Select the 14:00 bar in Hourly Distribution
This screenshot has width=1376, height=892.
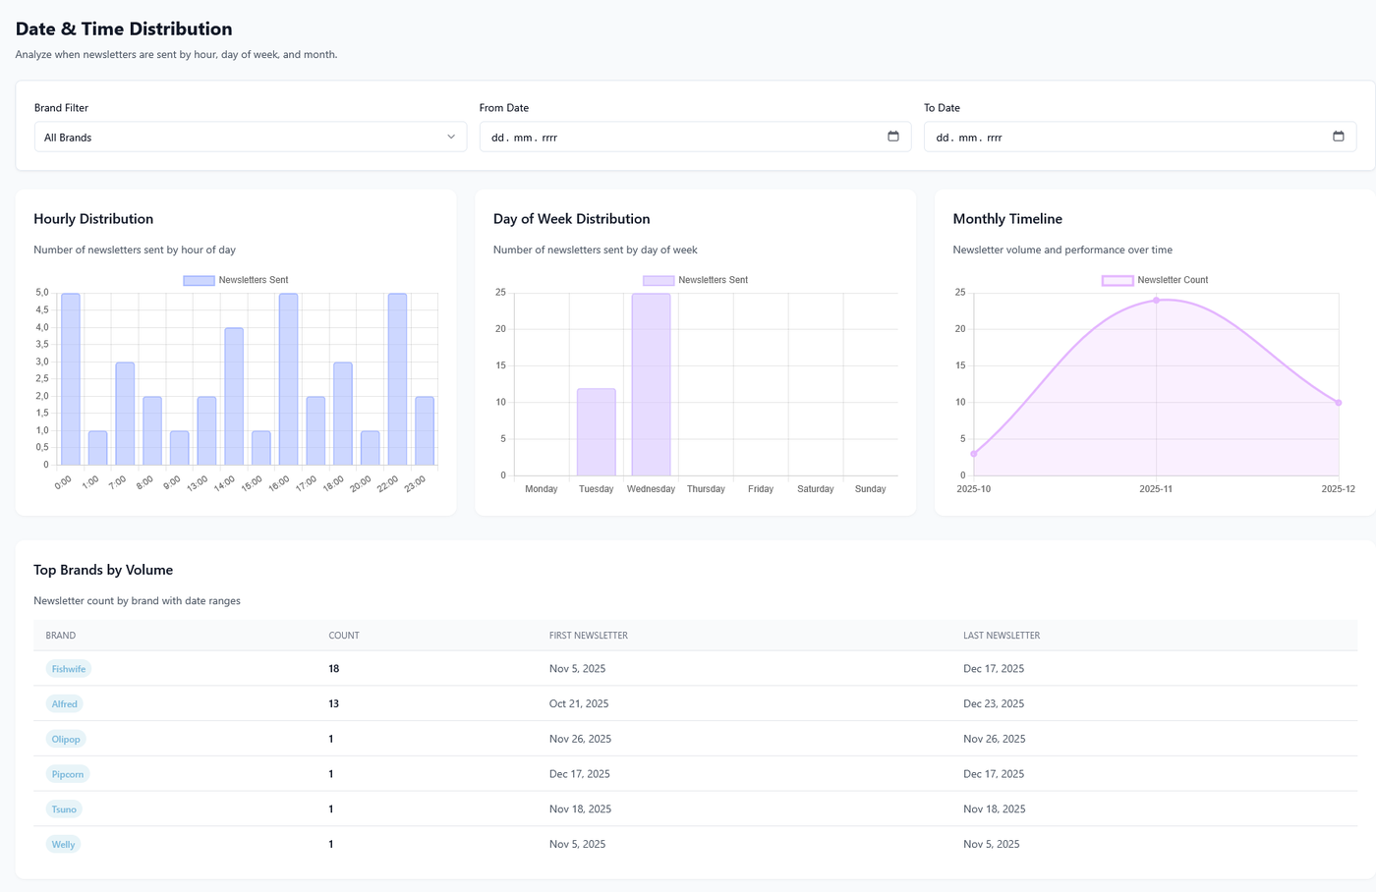pos(234,397)
